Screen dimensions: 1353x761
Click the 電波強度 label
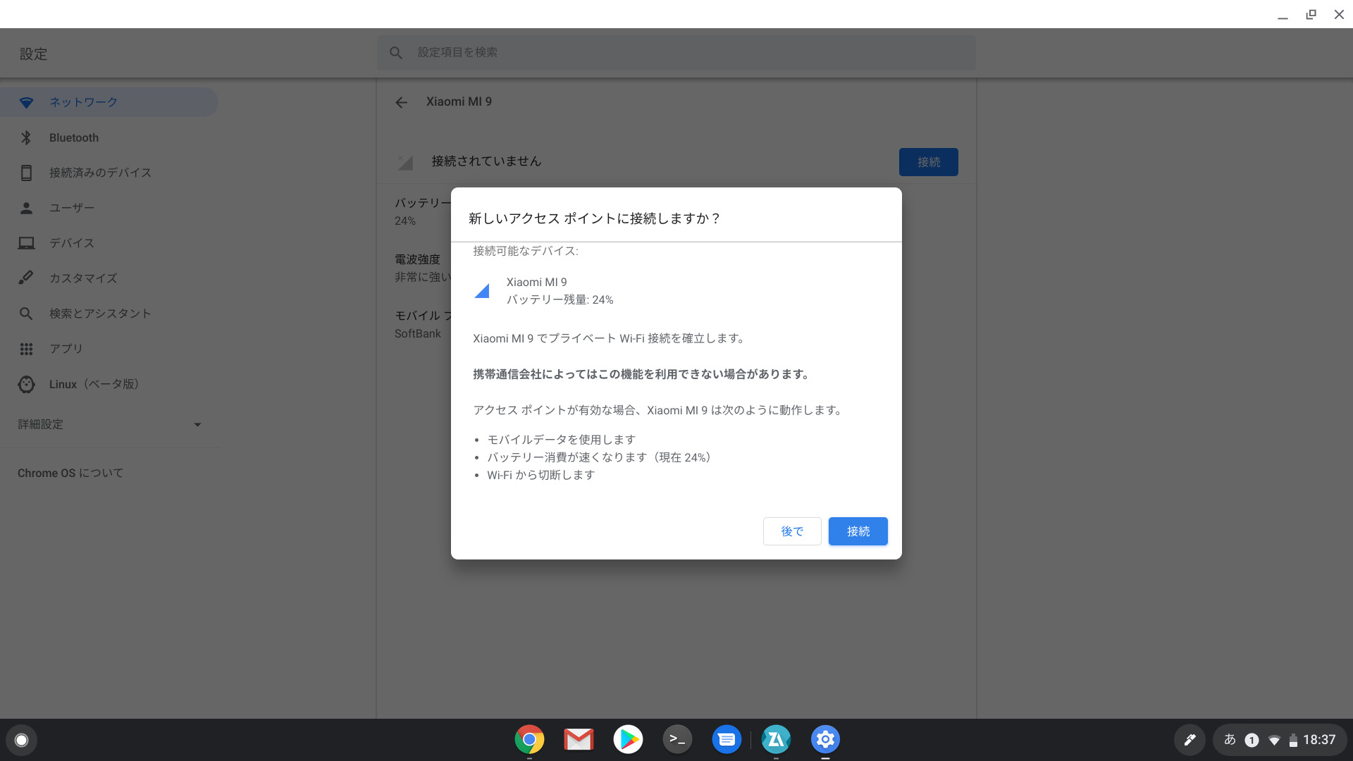416,259
